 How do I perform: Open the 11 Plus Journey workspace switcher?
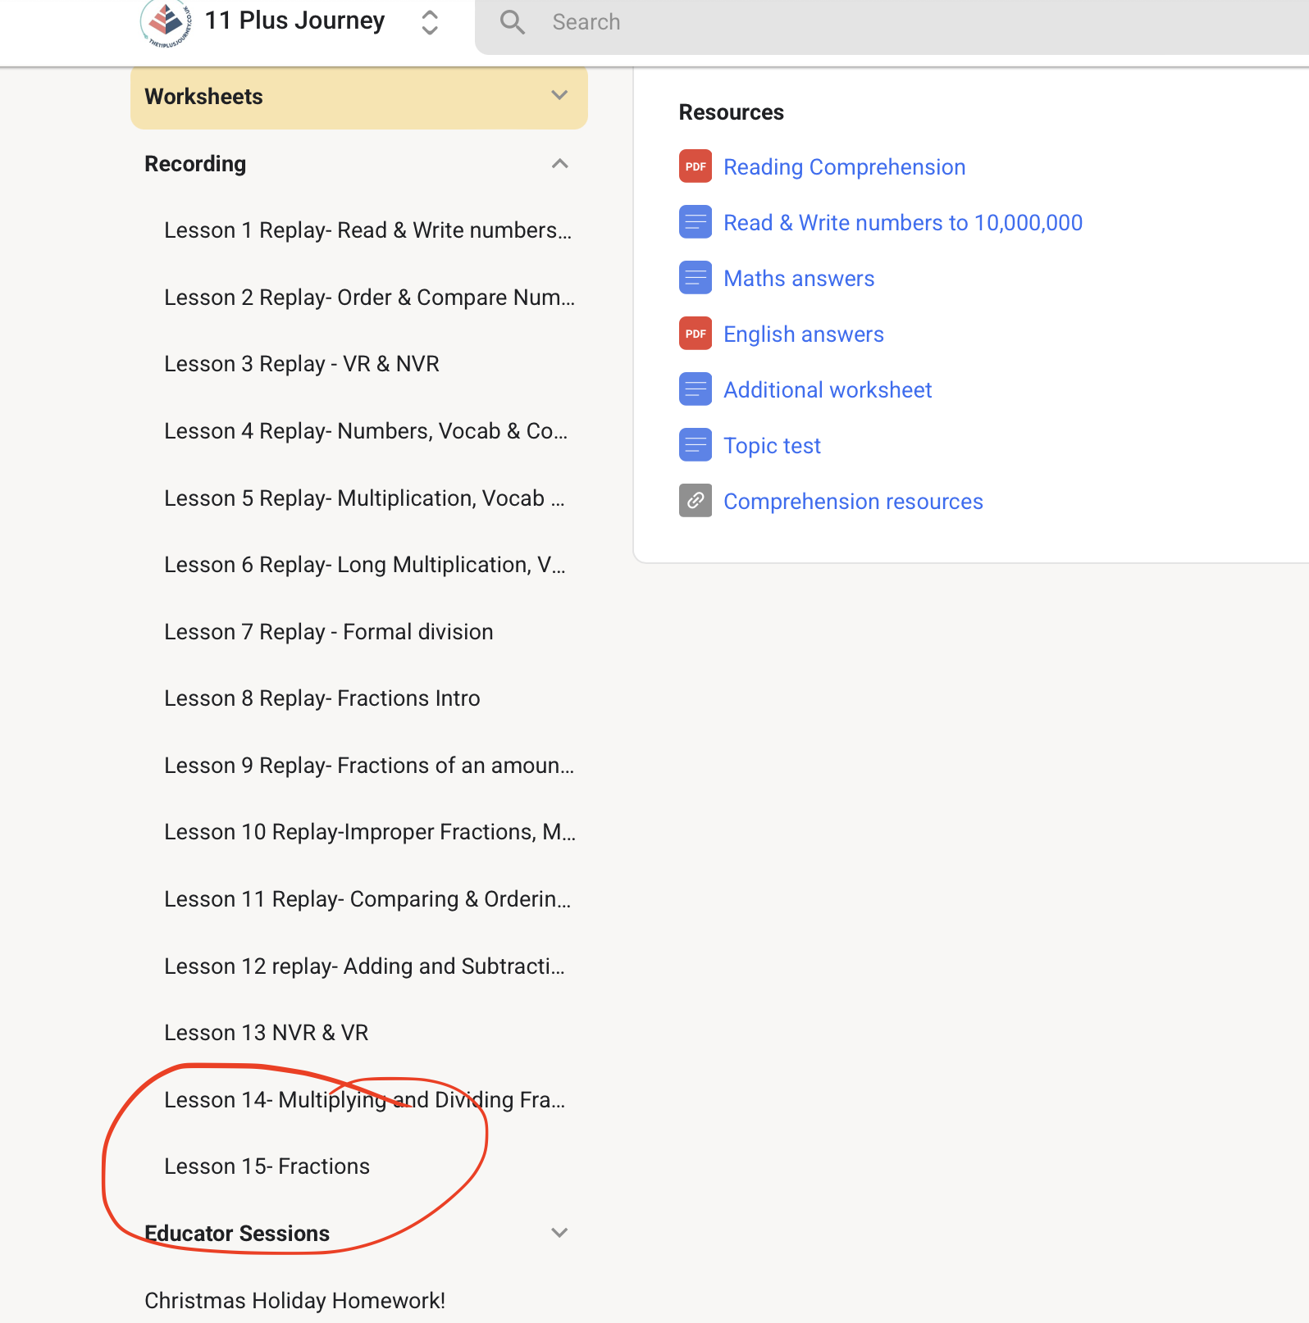pyautogui.click(x=429, y=22)
